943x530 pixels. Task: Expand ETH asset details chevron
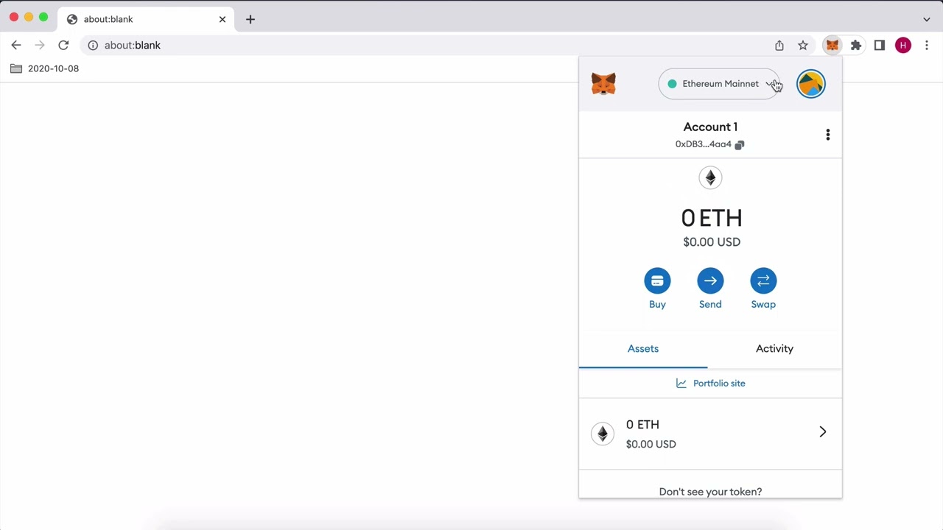[823, 432]
